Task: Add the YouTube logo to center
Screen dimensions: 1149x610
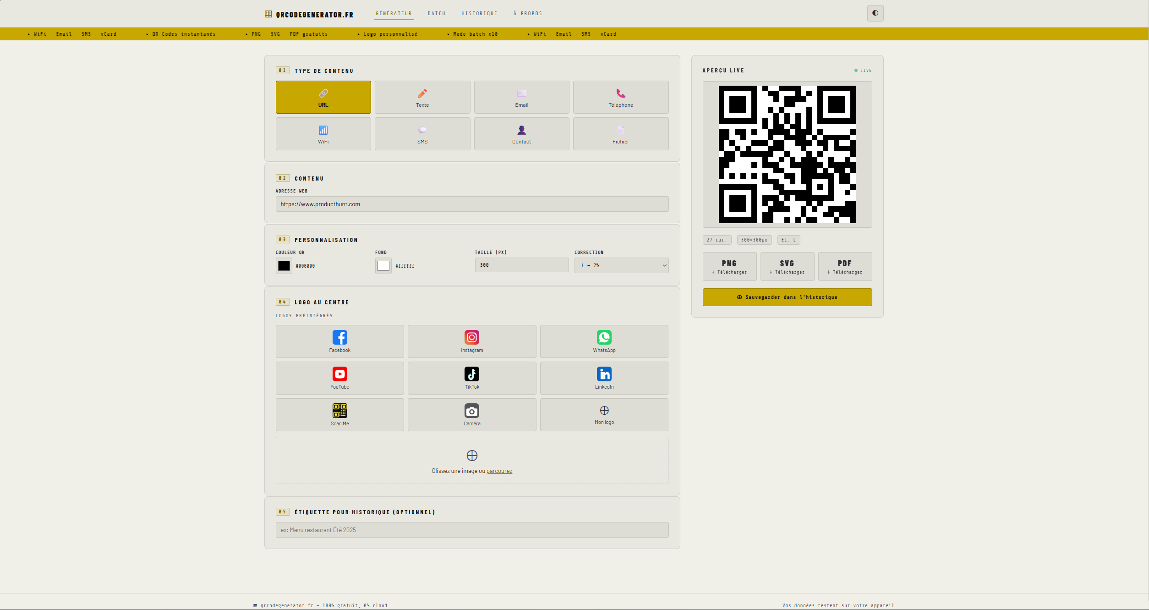Action: coord(339,378)
